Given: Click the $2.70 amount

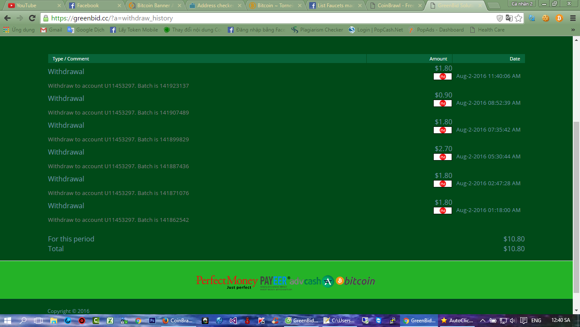Looking at the screenshot, I should coord(444,149).
